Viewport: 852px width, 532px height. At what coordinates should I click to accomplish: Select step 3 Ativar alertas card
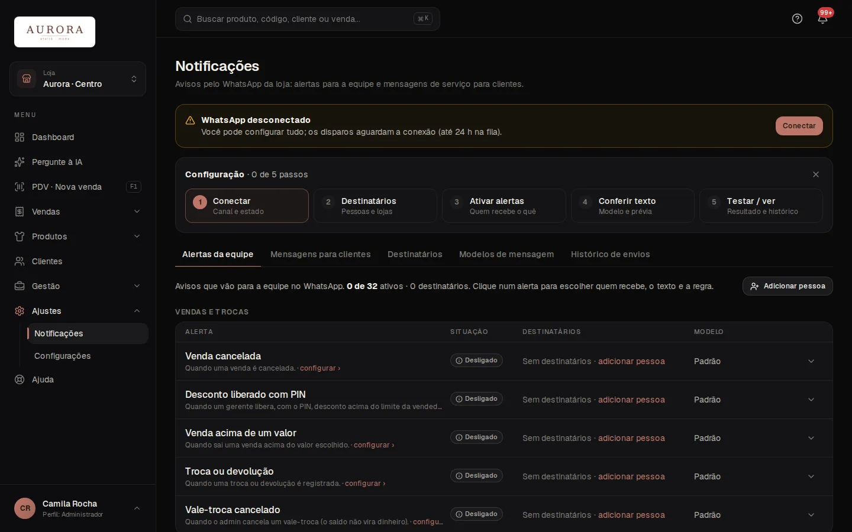[504, 206]
